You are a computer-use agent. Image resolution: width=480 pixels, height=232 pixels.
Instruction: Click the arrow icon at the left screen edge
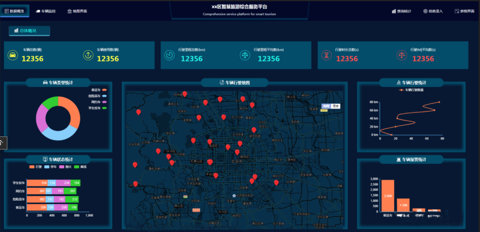click(2, 143)
